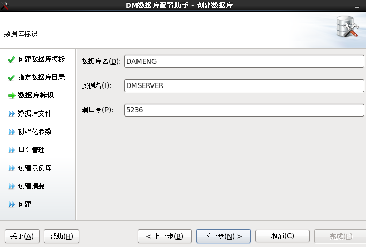Select the 创建摘要 step

tap(32, 186)
